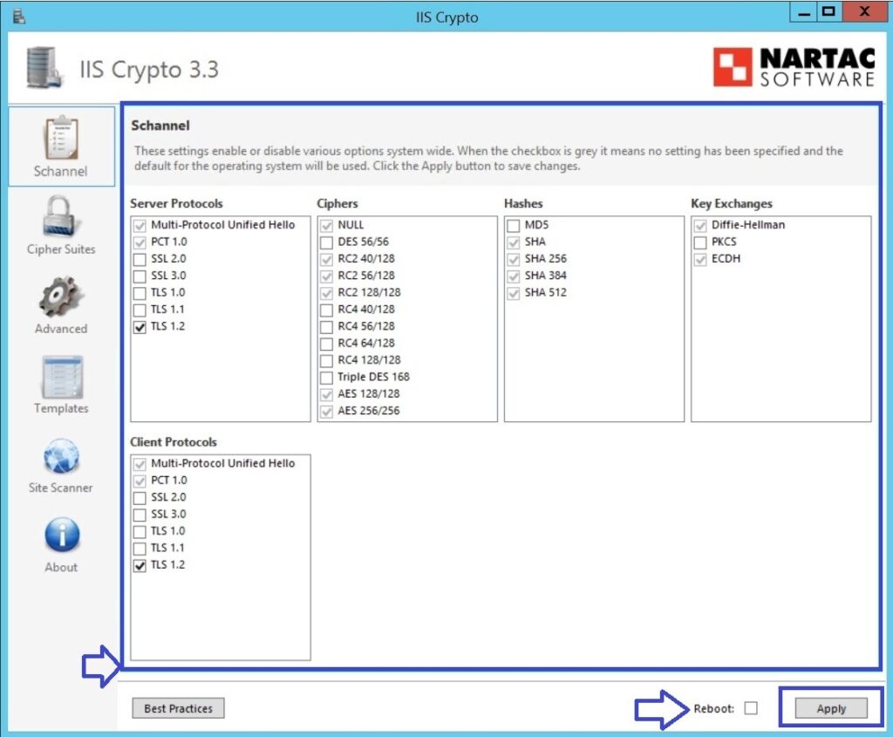Toggle the RC2 40/128 cipher checkbox

(x=326, y=259)
